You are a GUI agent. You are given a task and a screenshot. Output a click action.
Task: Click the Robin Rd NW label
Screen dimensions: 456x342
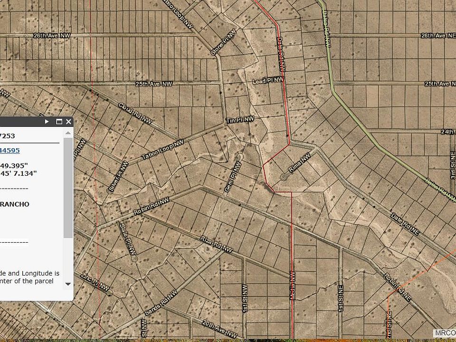152,207
